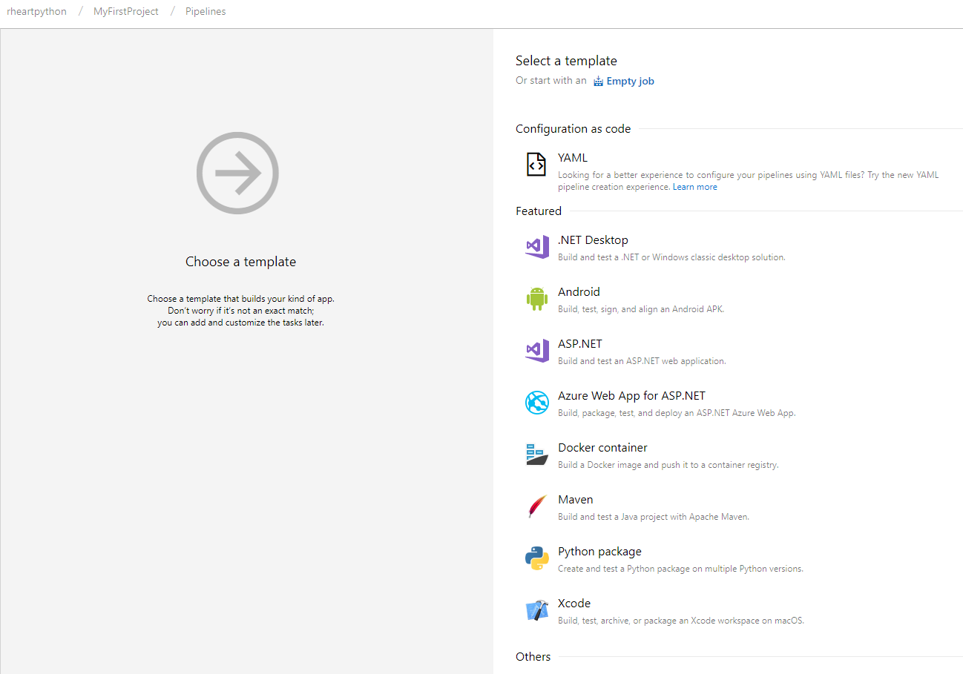Click 'Build, test, sign, and align an Android APK' text
The image size is (963, 674).
click(x=641, y=309)
